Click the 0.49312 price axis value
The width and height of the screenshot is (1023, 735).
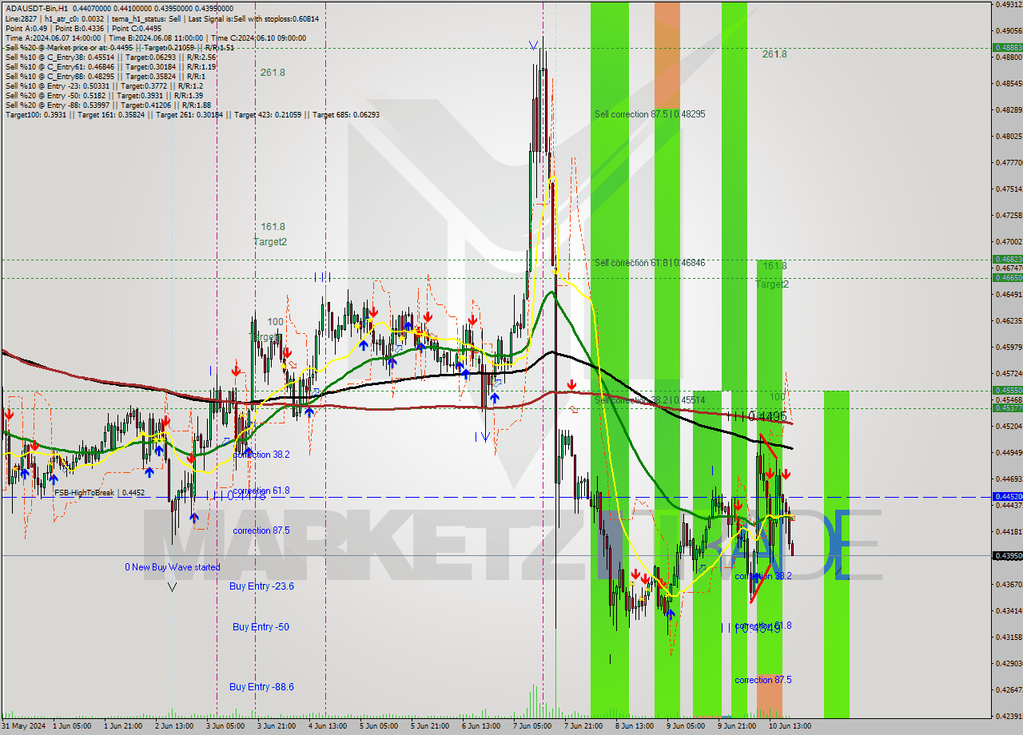pyautogui.click(x=1009, y=4)
